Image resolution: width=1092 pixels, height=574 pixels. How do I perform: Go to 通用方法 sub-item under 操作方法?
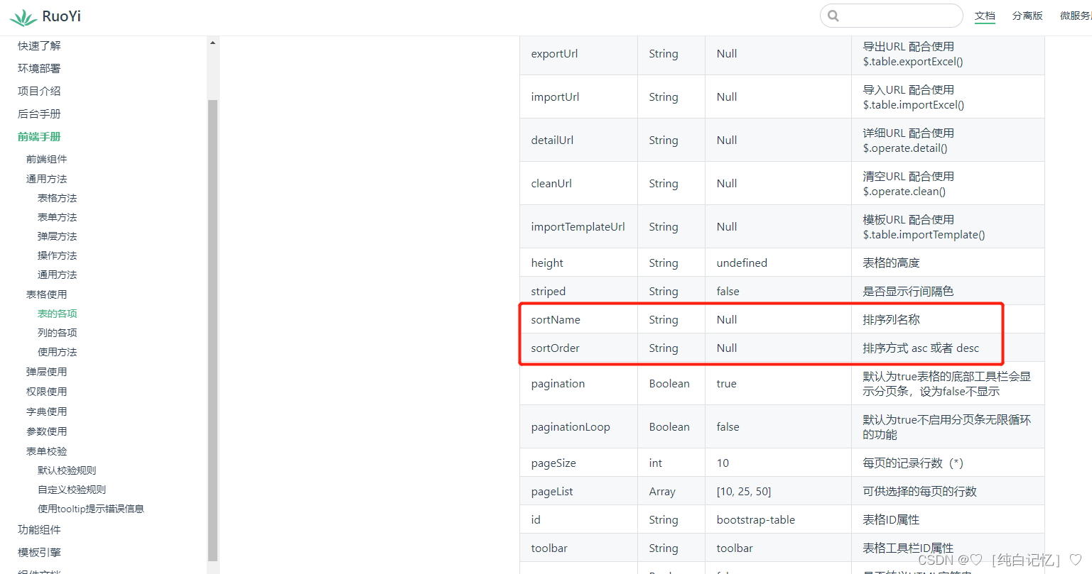point(57,275)
